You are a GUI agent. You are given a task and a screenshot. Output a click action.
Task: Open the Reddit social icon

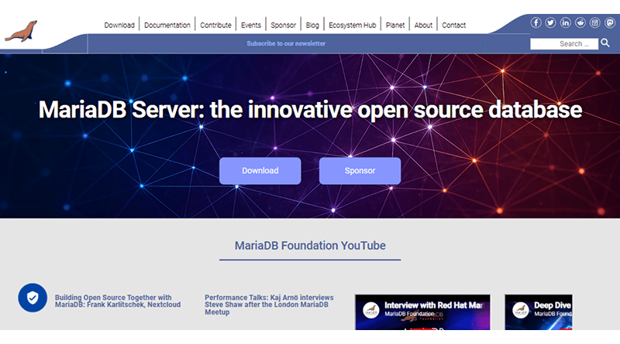pos(580,23)
